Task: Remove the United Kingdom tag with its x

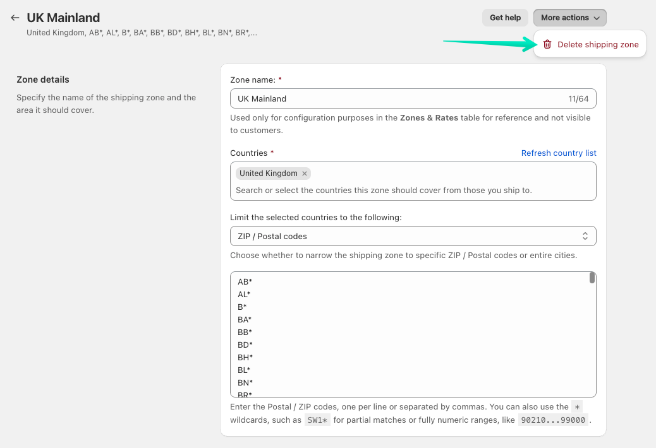Action: (305, 174)
